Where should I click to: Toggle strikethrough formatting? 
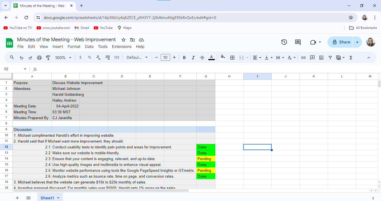coord(202,58)
